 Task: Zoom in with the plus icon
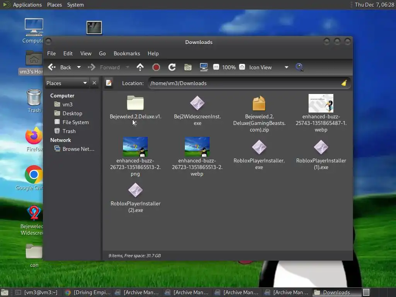click(242, 67)
